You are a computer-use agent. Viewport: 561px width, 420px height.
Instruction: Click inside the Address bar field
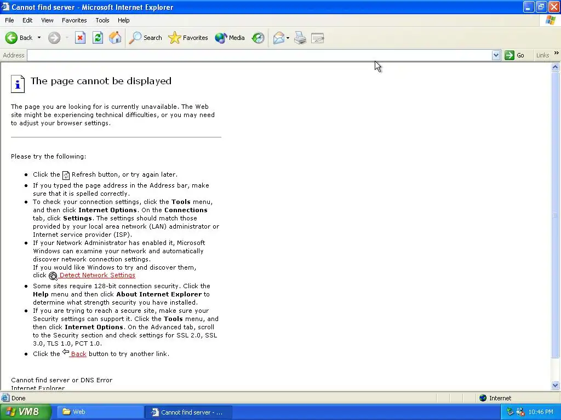click(x=260, y=55)
